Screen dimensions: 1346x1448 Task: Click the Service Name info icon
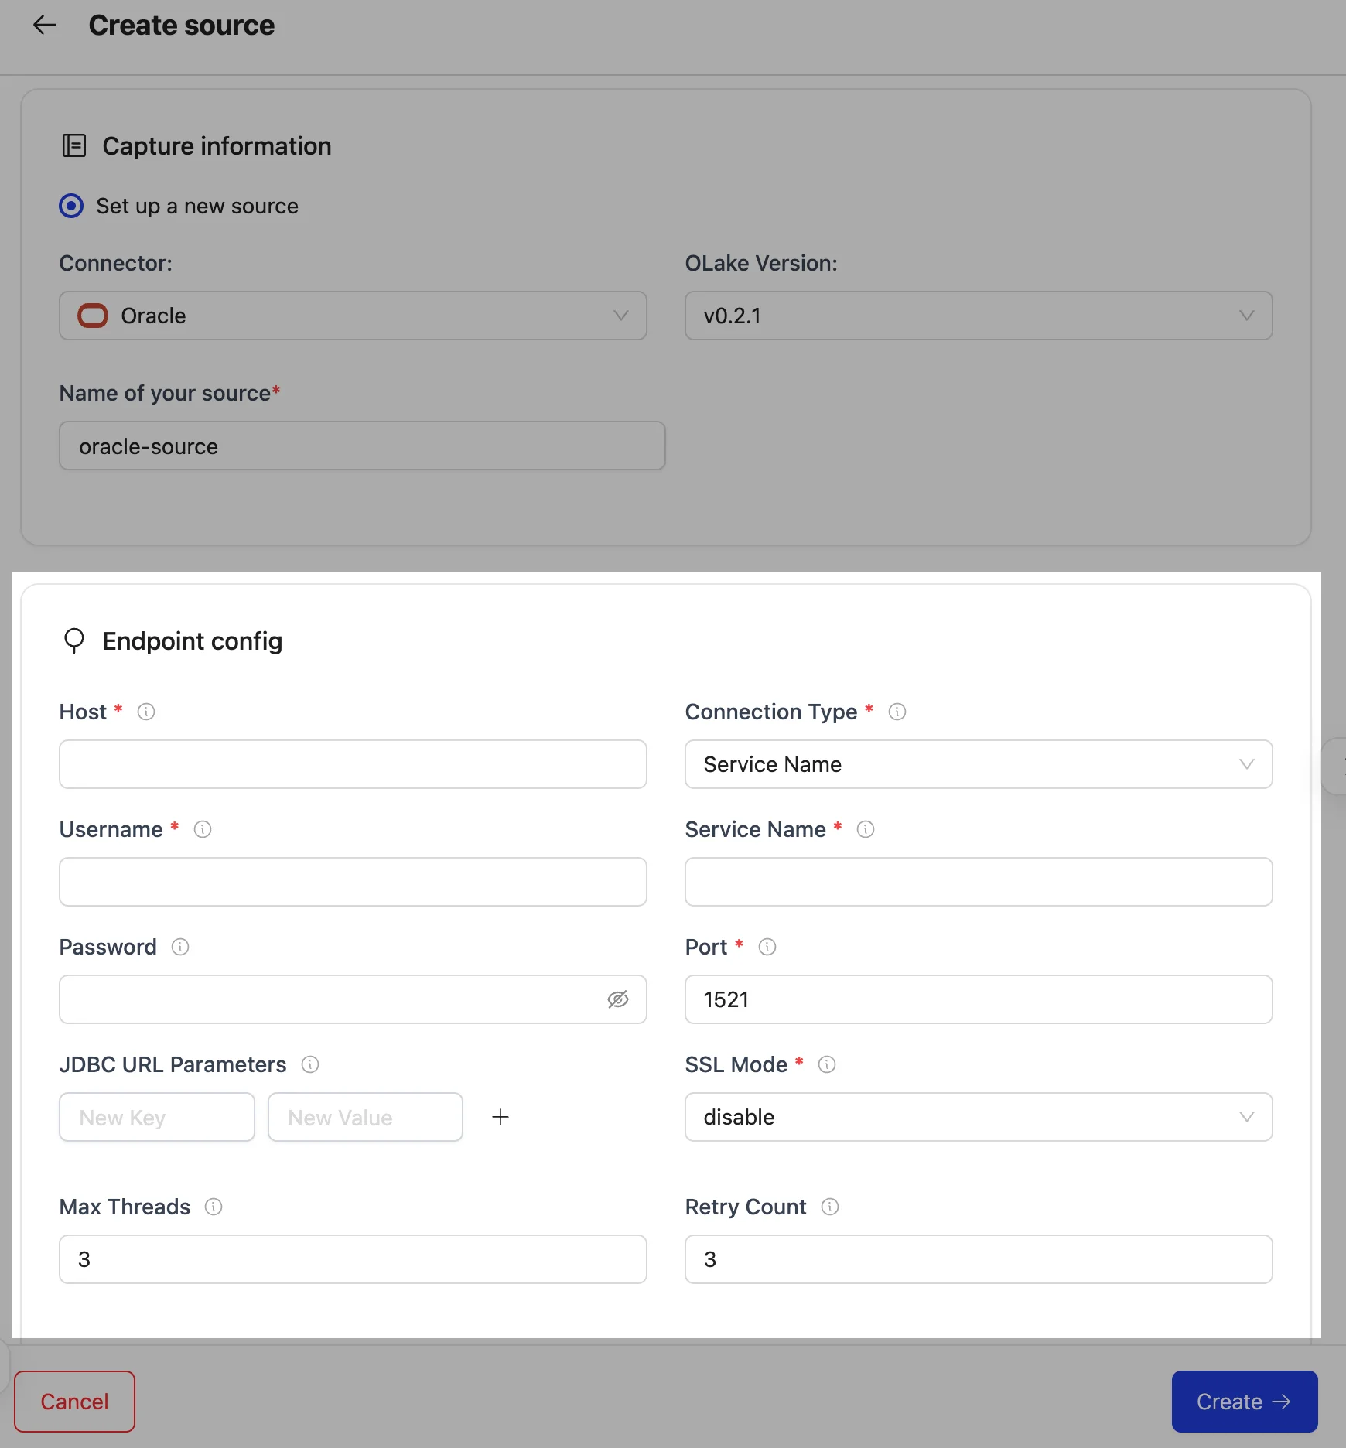[x=866, y=829]
